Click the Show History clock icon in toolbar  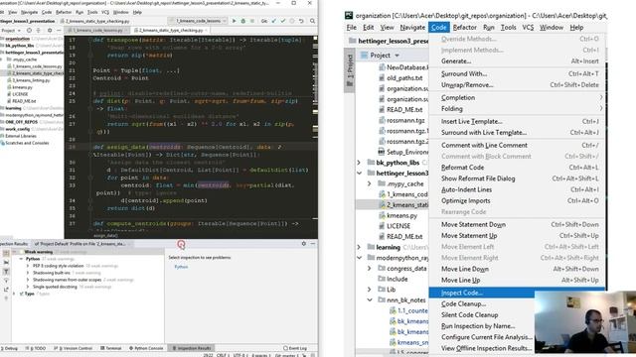[x=291, y=21]
